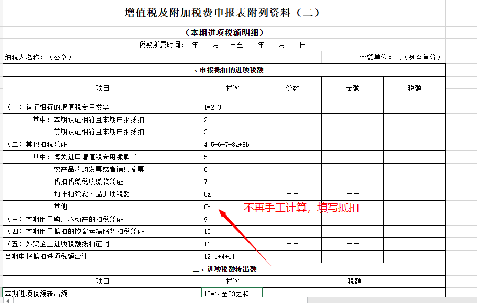The height and width of the screenshot is (303, 477).
Task: Click the selected cell 13=14至23之和
Action: 232,293
